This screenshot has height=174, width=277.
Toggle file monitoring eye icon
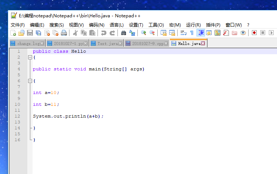(x=243, y=33)
